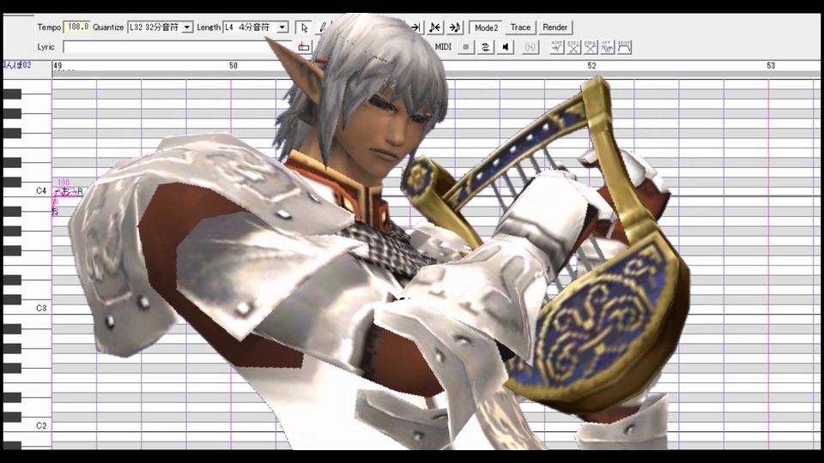The width and height of the screenshot is (824, 463).
Task: Click the MIDI stop square button
Action: coord(465,46)
